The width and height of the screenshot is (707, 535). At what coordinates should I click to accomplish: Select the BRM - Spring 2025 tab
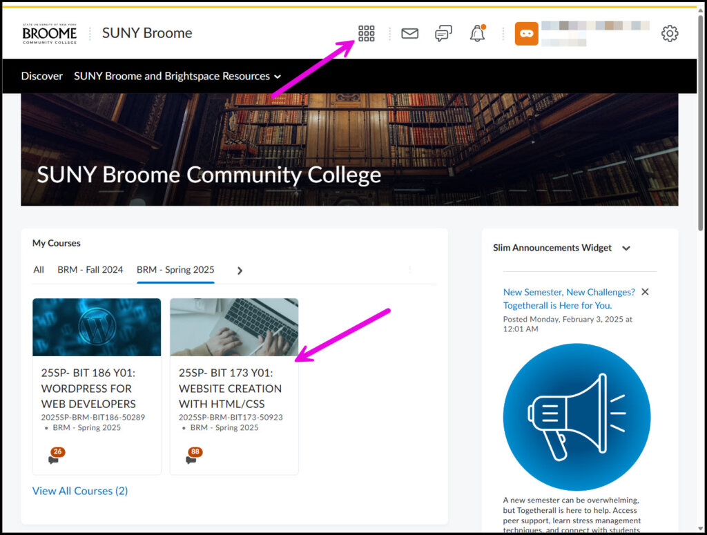point(175,269)
